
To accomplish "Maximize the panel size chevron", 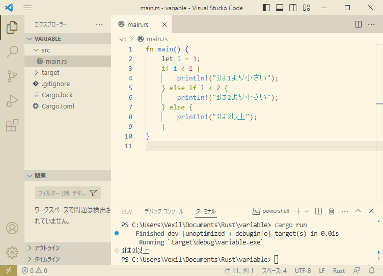I will [x=358, y=211].
